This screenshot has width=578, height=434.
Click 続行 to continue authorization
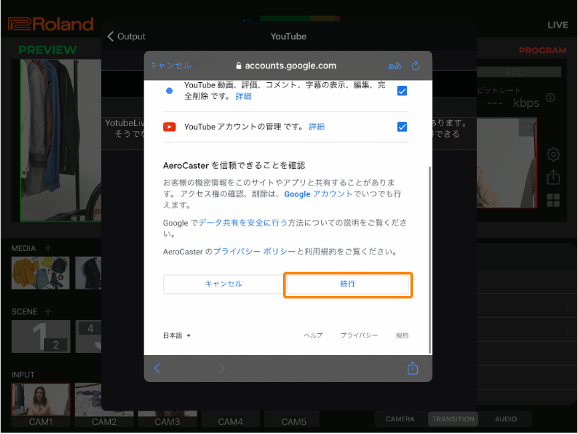348,284
